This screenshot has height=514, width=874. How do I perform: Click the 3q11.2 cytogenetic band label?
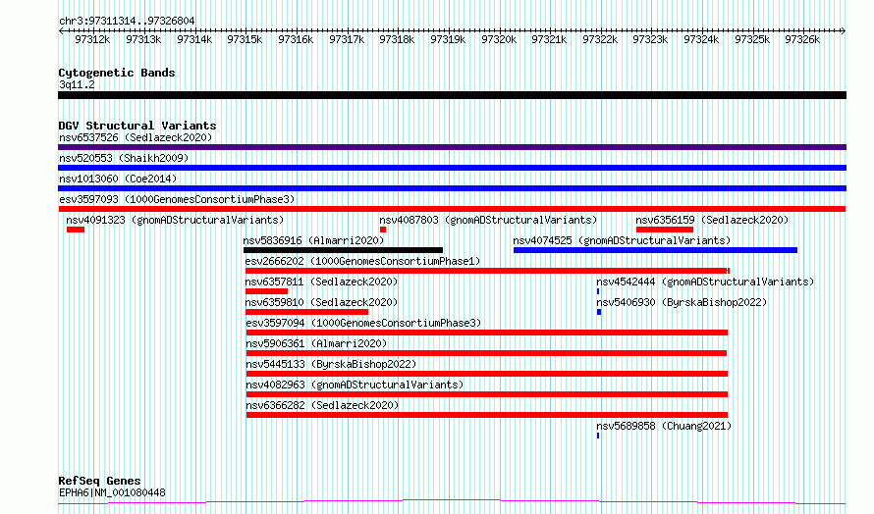[x=77, y=84]
